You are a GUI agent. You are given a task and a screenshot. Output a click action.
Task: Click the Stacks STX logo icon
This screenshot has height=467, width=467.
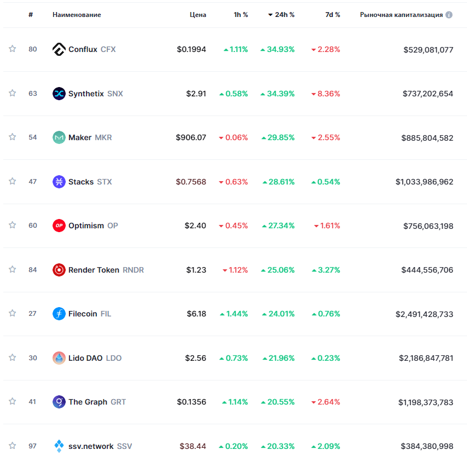pos(59,182)
